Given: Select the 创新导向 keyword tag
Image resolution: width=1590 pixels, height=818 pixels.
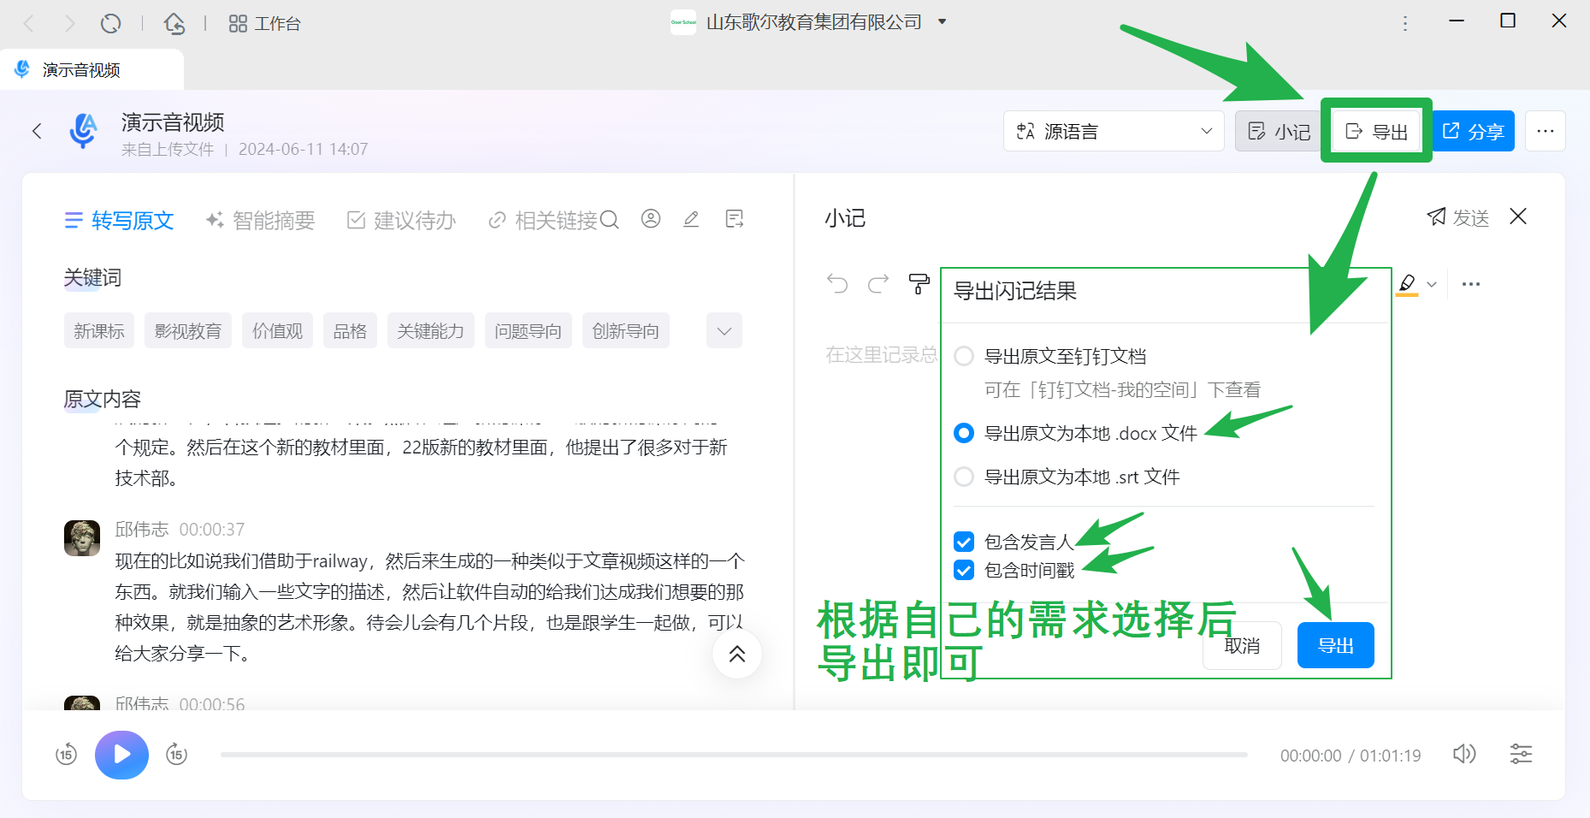Looking at the screenshot, I should tap(626, 331).
